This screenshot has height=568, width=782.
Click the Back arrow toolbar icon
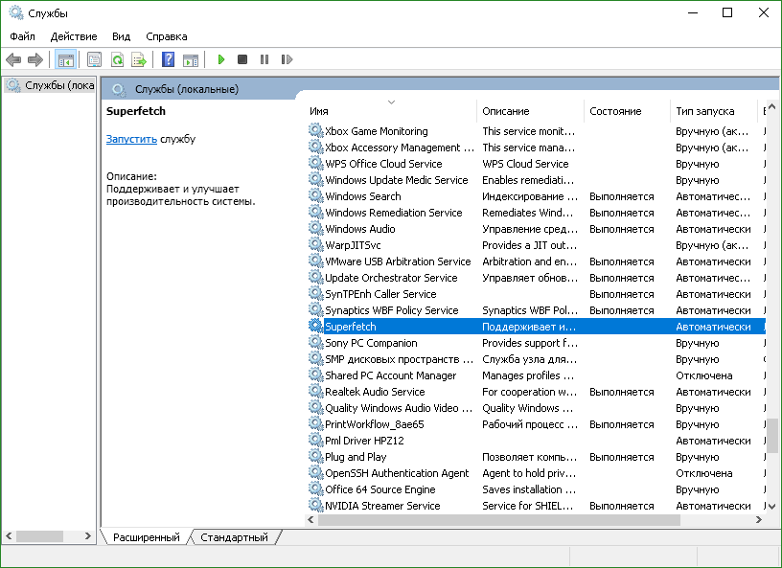coord(13,59)
